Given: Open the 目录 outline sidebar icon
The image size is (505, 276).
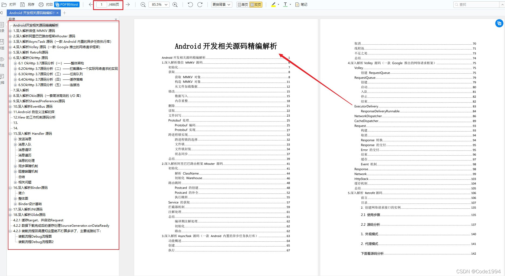Looking at the screenshot, I should pyautogui.click(x=2, y=25).
